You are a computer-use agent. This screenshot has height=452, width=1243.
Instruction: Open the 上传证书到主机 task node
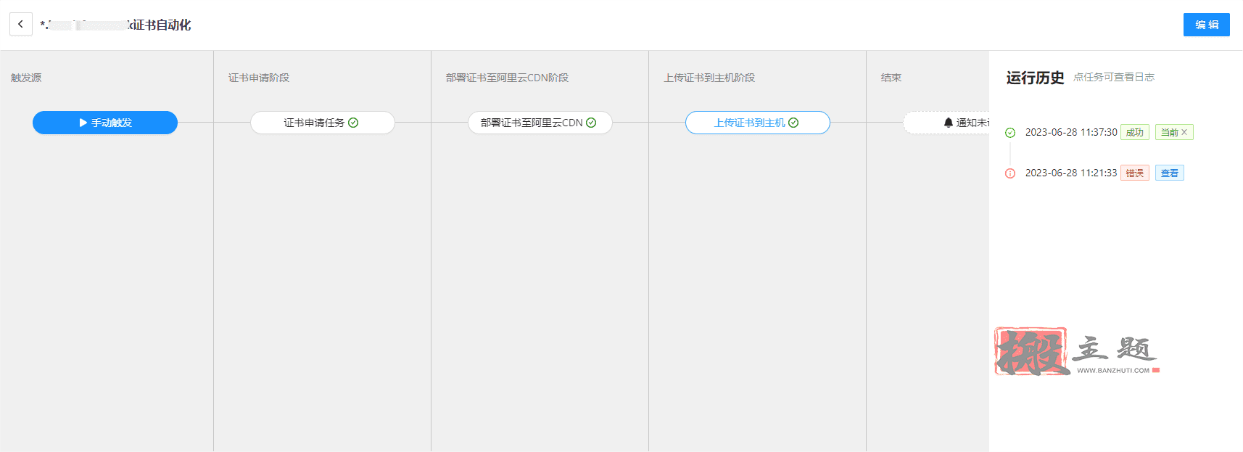point(758,123)
